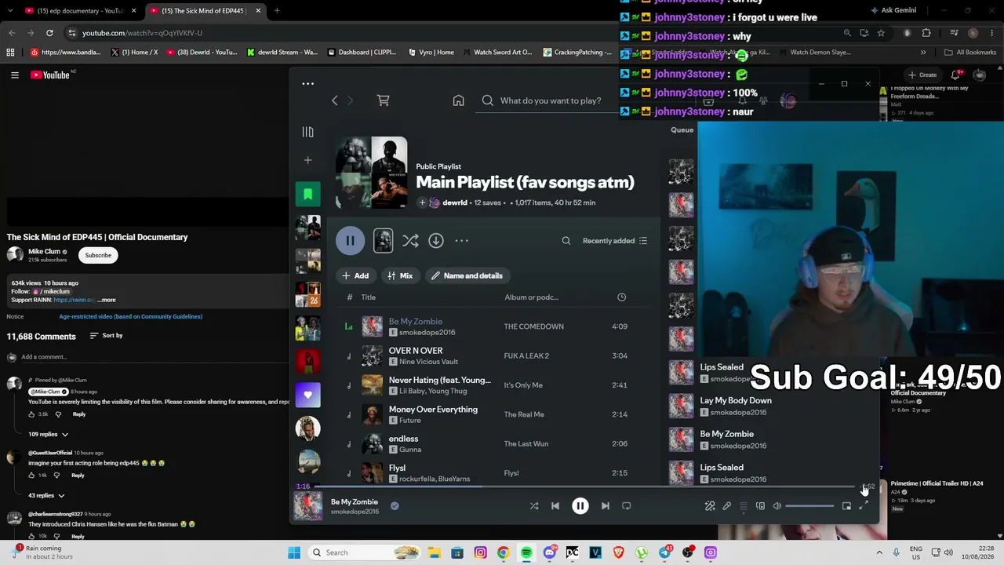
Task: Open the playlist cover art collage
Action: click(x=372, y=173)
